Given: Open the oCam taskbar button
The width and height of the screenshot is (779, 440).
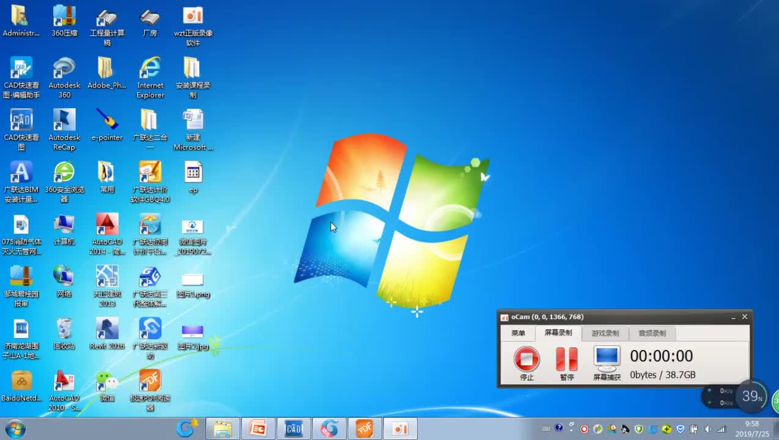Looking at the screenshot, I should (400, 429).
